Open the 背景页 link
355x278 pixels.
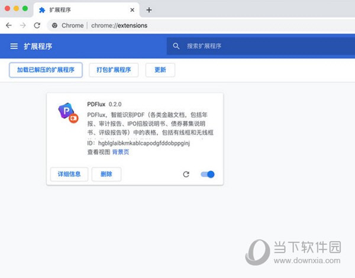pyautogui.click(x=121, y=152)
